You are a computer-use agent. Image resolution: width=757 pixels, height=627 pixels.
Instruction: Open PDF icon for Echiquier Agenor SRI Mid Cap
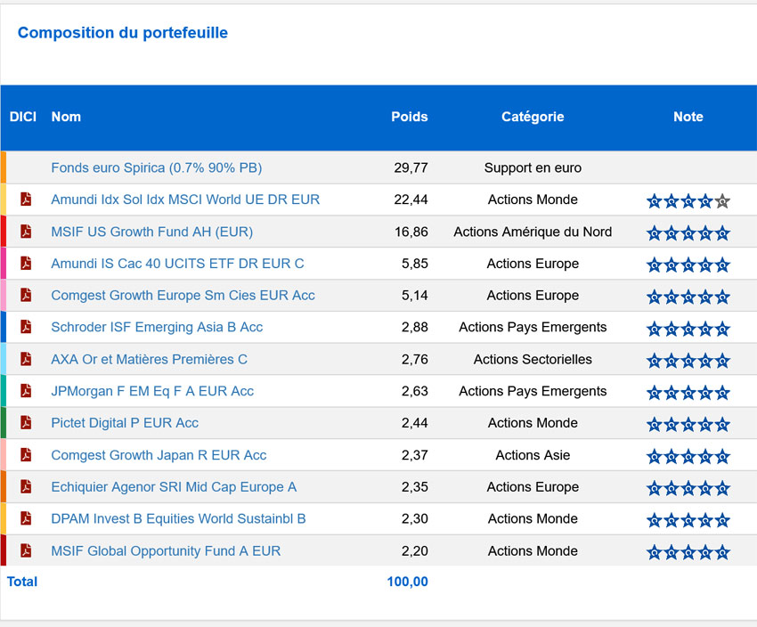coord(26,487)
